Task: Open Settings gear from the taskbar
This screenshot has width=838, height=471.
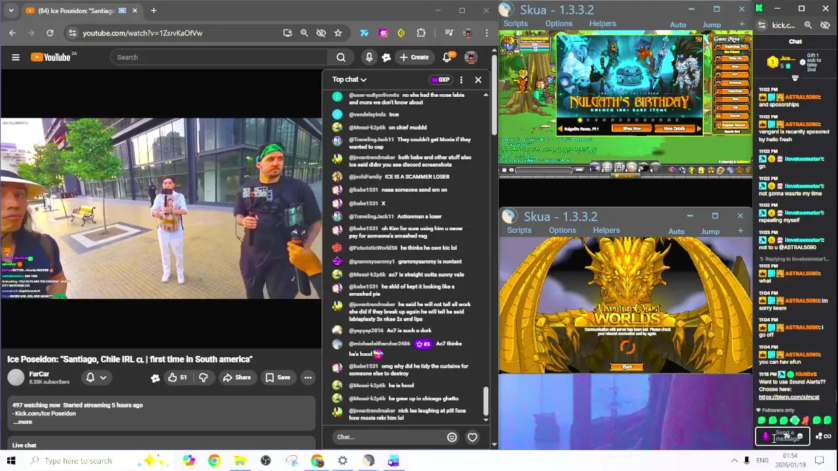Action: tap(342, 461)
